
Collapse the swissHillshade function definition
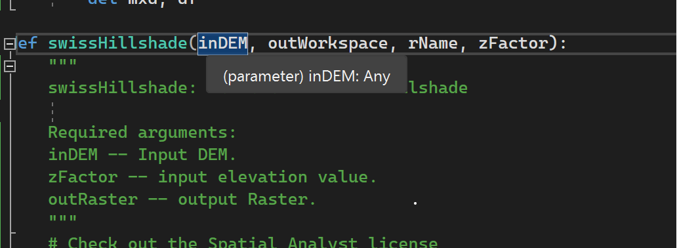9,44
